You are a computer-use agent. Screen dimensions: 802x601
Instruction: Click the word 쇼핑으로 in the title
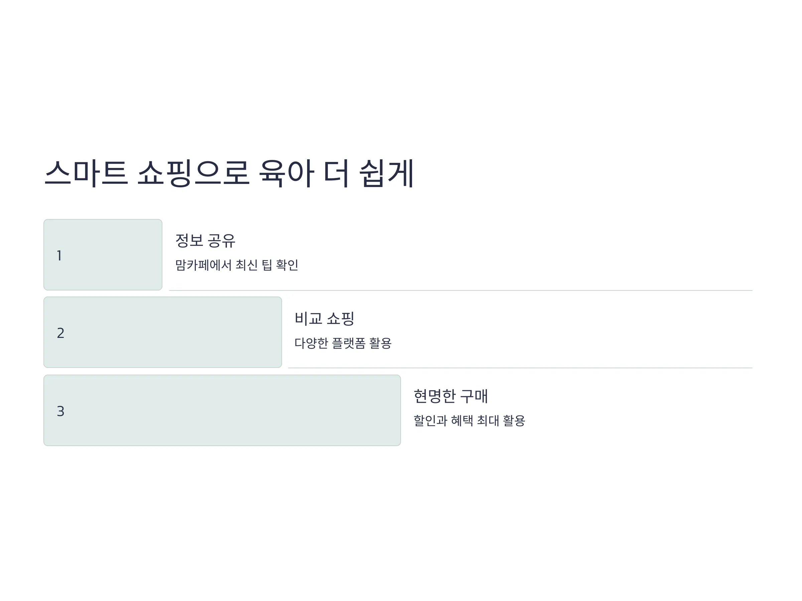pyautogui.click(x=193, y=173)
